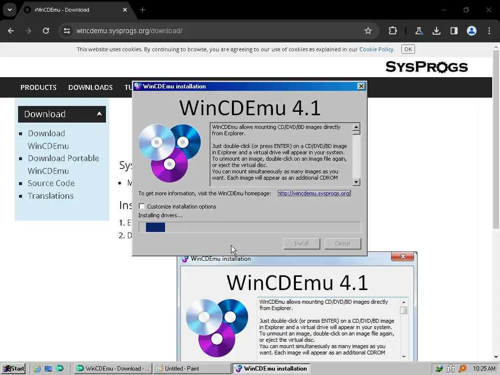Reload the page with the refresh icon

click(x=46, y=31)
